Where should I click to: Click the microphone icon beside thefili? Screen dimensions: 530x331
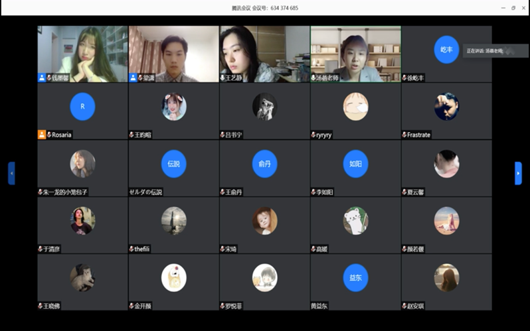[x=132, y=249]
